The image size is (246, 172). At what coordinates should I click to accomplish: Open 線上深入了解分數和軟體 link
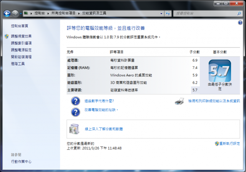point(104,129)
